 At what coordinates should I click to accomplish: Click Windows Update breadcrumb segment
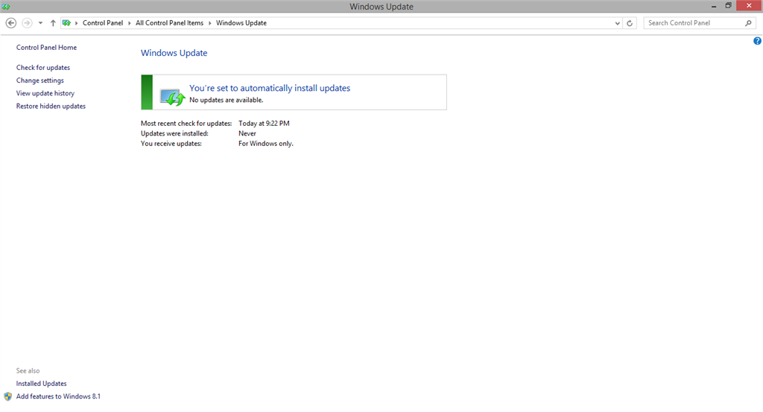[241, 23]
